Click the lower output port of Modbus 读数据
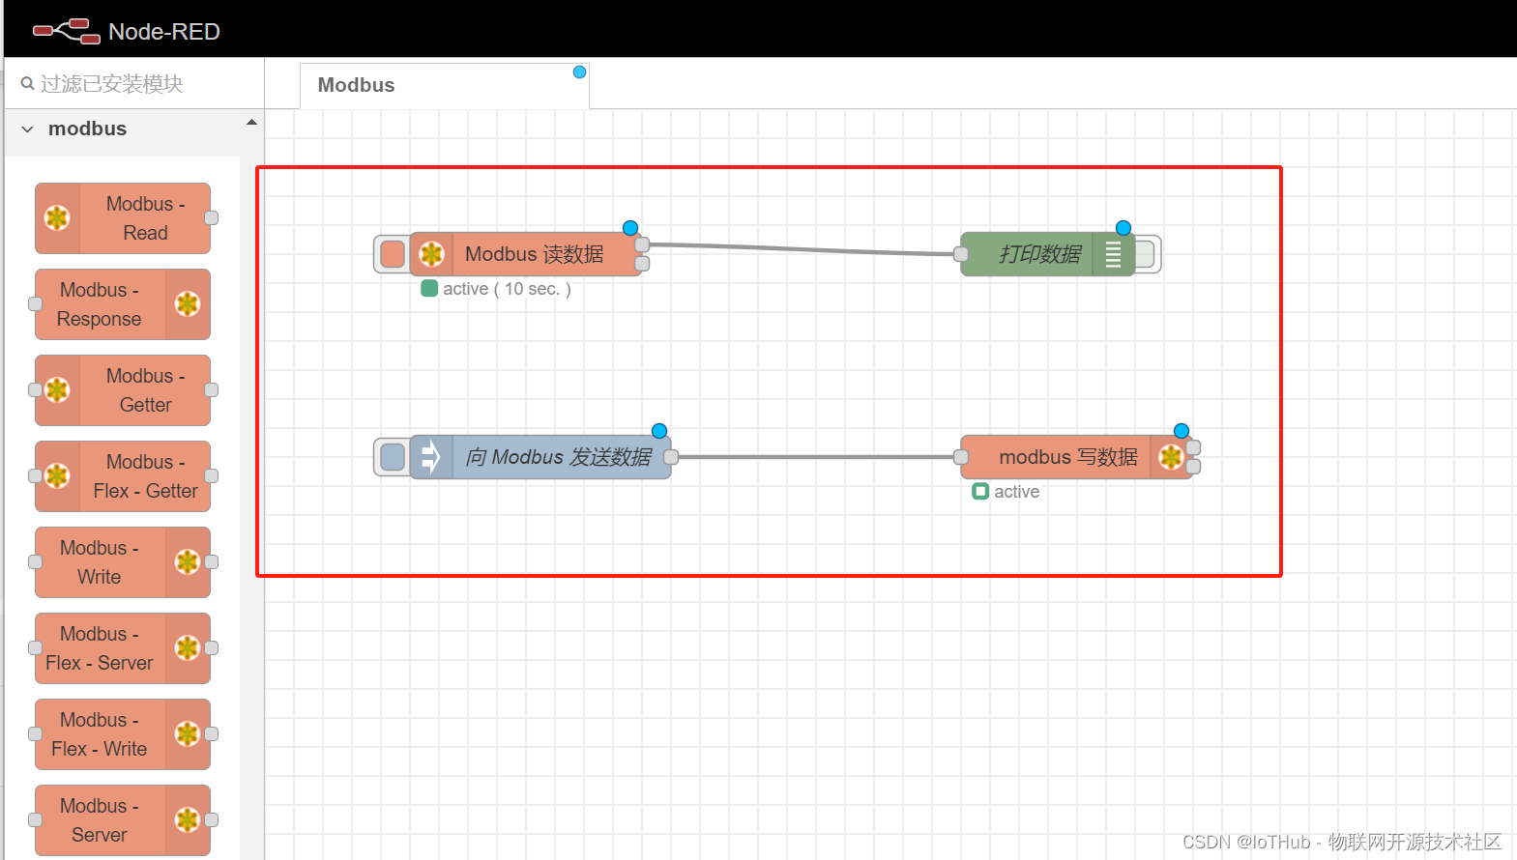1517x860 pixels. tap(642, 264)
